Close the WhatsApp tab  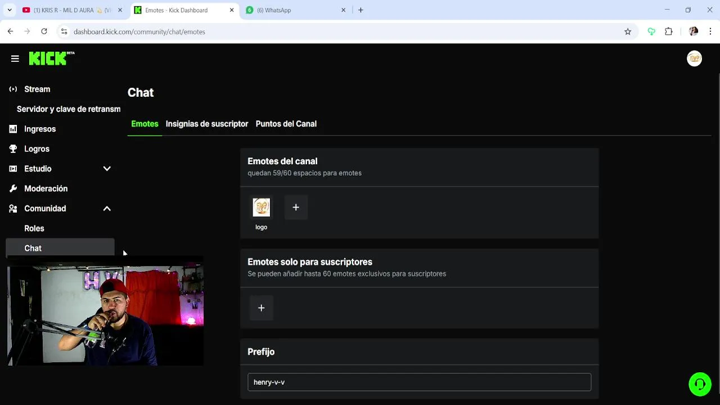(344, 10)
